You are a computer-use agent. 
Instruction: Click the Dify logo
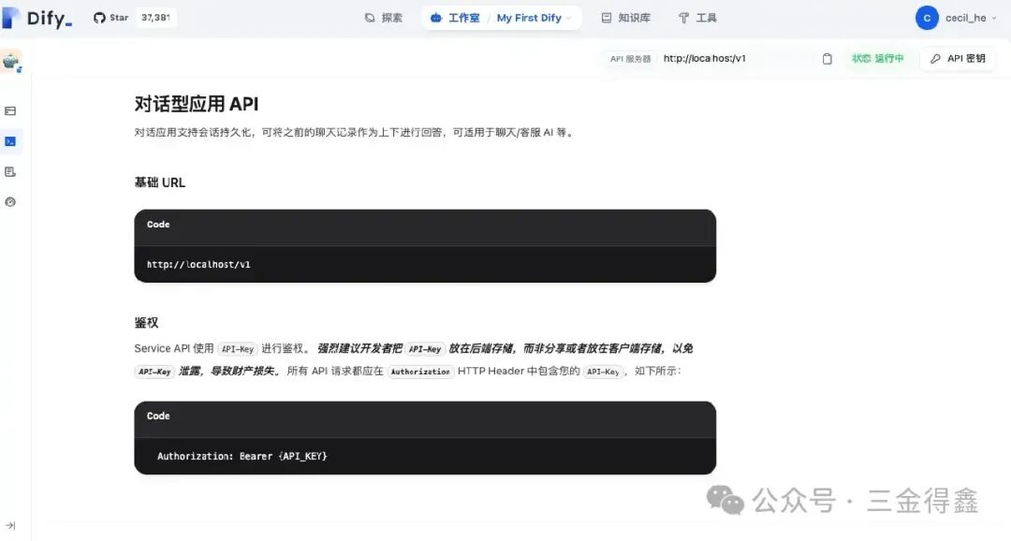coord(37,18)
